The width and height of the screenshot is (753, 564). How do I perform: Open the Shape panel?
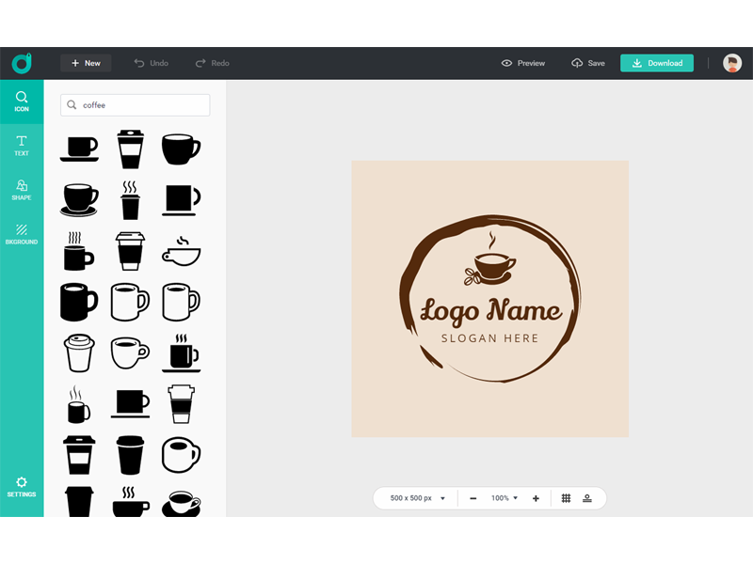pyautogui.click(x=22, y=190)
